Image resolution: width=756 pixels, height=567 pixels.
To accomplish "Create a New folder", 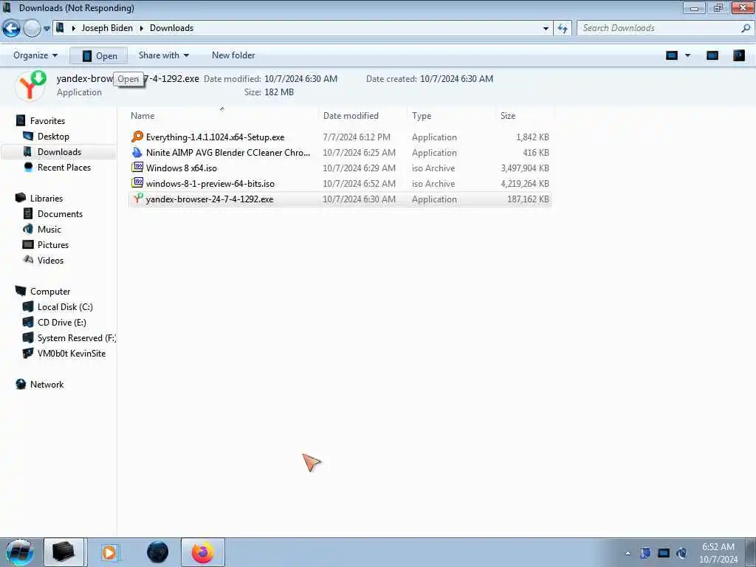I will (x=233, y=55).
